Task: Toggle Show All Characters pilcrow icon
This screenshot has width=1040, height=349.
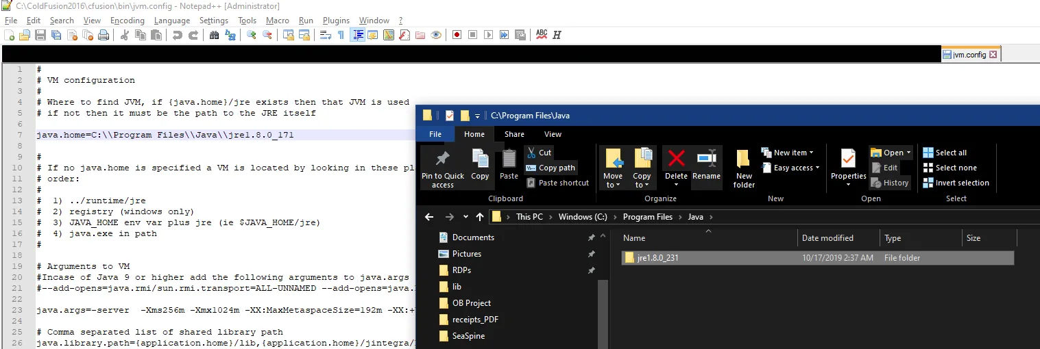Action: point(341,35)
